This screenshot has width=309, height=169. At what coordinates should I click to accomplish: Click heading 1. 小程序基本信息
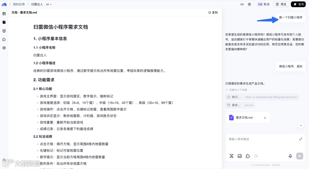click(x=50, y=39)
